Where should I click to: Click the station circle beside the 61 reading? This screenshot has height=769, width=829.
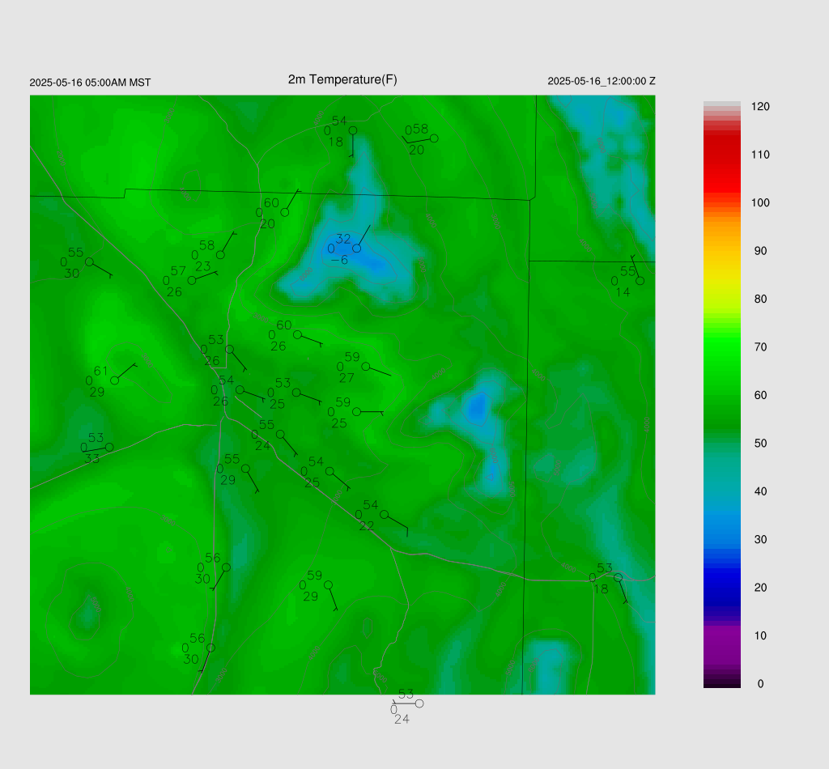pyautogui.click(x=114, y=380)
